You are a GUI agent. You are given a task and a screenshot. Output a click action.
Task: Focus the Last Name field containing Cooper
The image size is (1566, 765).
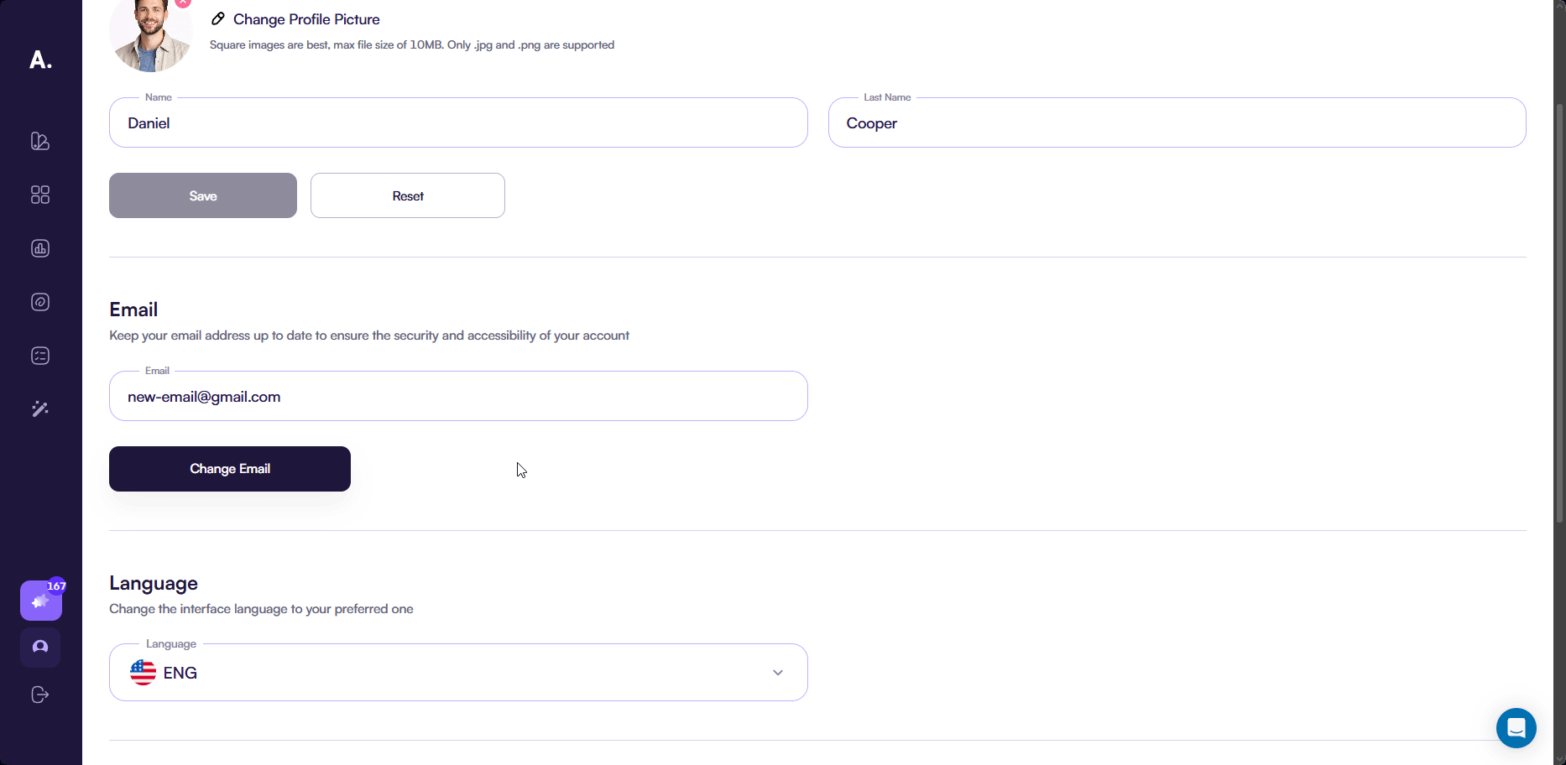(x=1177, y=123)
